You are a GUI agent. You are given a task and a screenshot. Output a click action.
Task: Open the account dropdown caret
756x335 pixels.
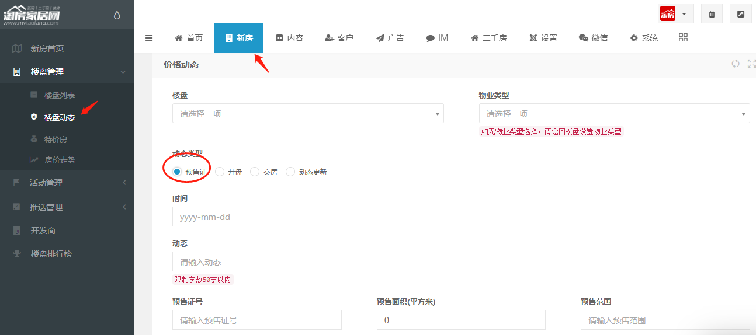684,14
